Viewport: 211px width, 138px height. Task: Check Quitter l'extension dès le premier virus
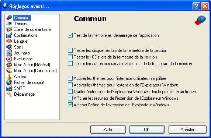click(70, 92)
